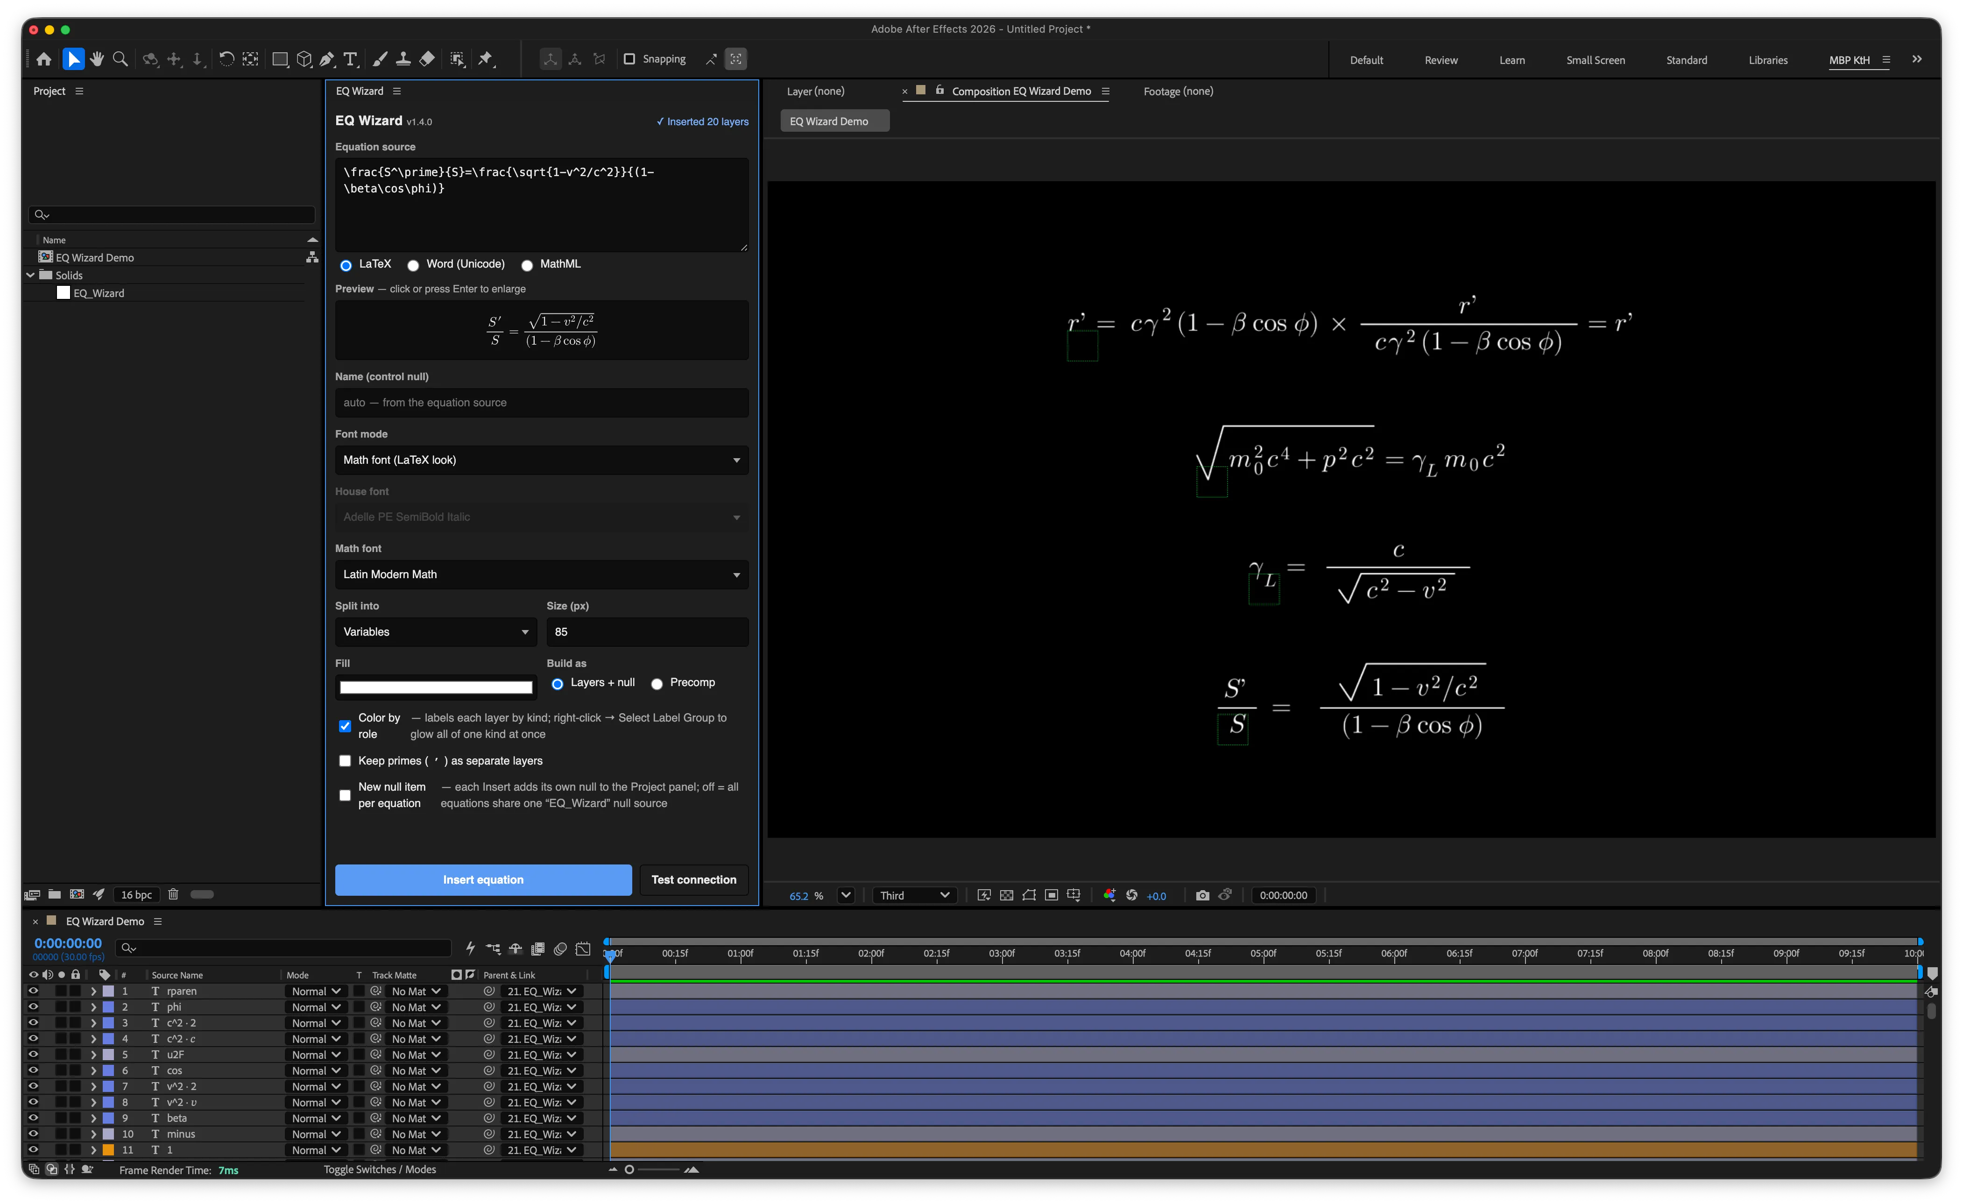This screenshot has width=1963, height=1204.
Task: Select the Zoom magnifier tool
Action: [x=120, y=59]
